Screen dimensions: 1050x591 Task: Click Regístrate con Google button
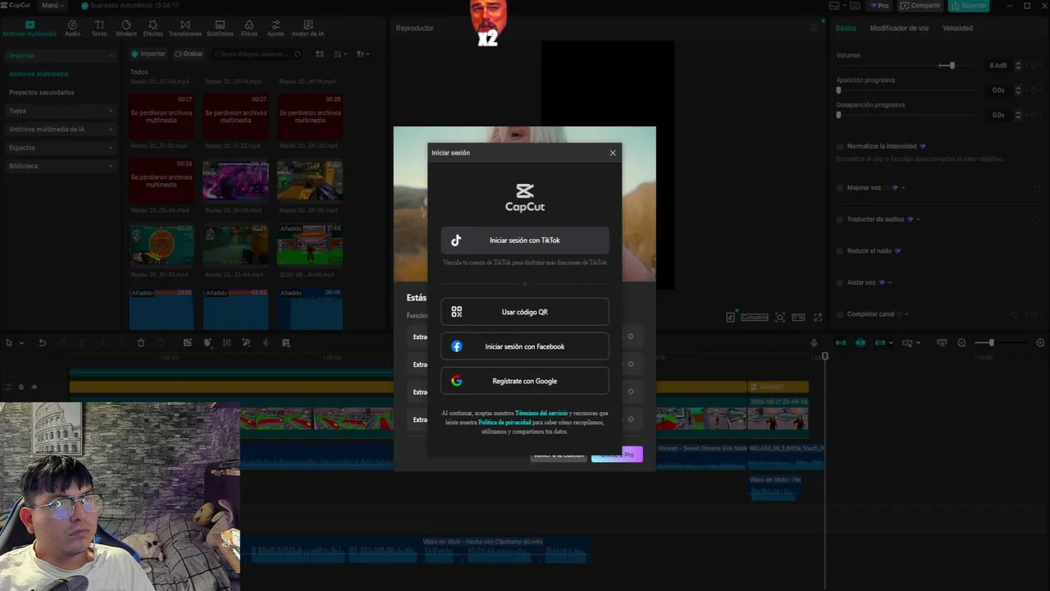point(525,381)
